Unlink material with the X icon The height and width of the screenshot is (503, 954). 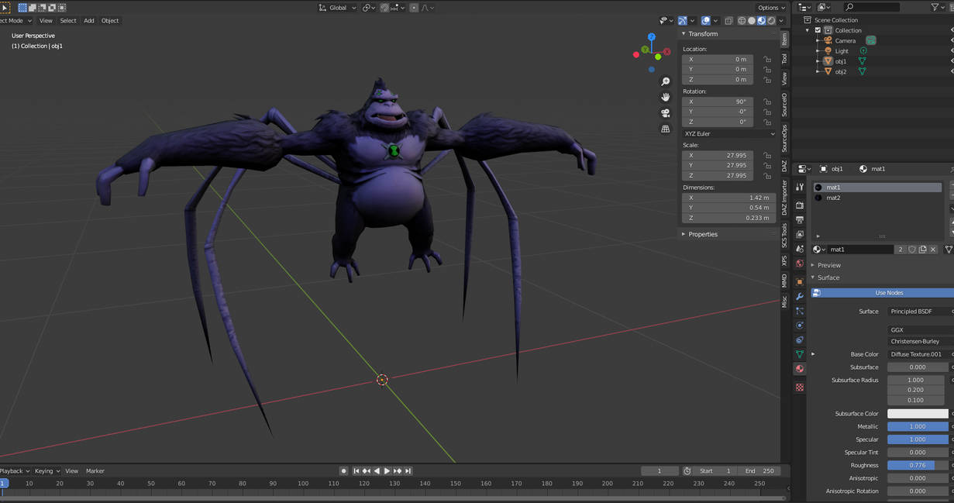tap(933, 250)
